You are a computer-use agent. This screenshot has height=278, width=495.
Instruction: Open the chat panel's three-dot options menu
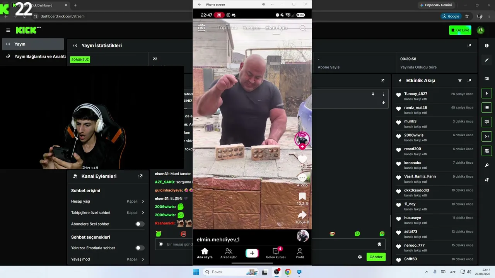pos(383,94)
